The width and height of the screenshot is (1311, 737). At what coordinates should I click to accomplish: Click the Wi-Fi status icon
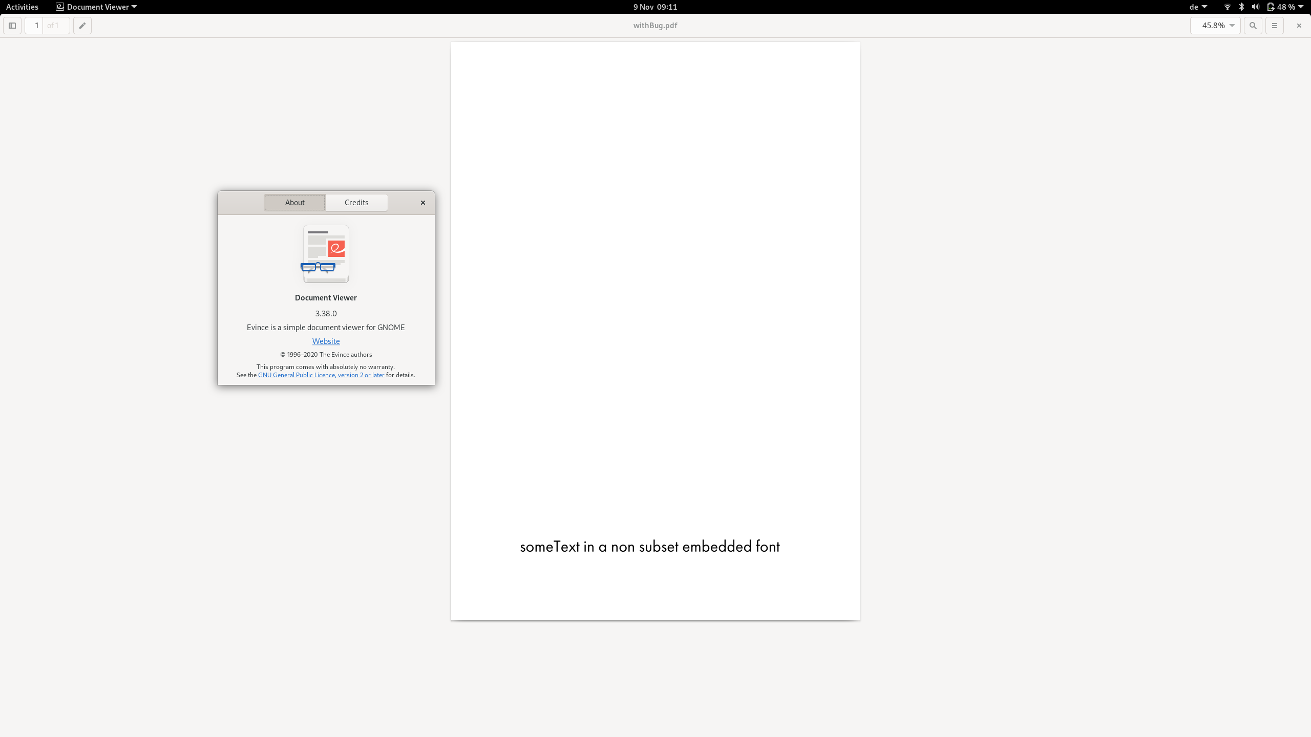click(1227, 7)
